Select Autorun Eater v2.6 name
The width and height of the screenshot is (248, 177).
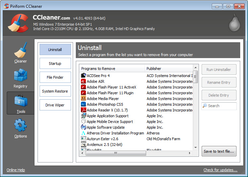103,139
